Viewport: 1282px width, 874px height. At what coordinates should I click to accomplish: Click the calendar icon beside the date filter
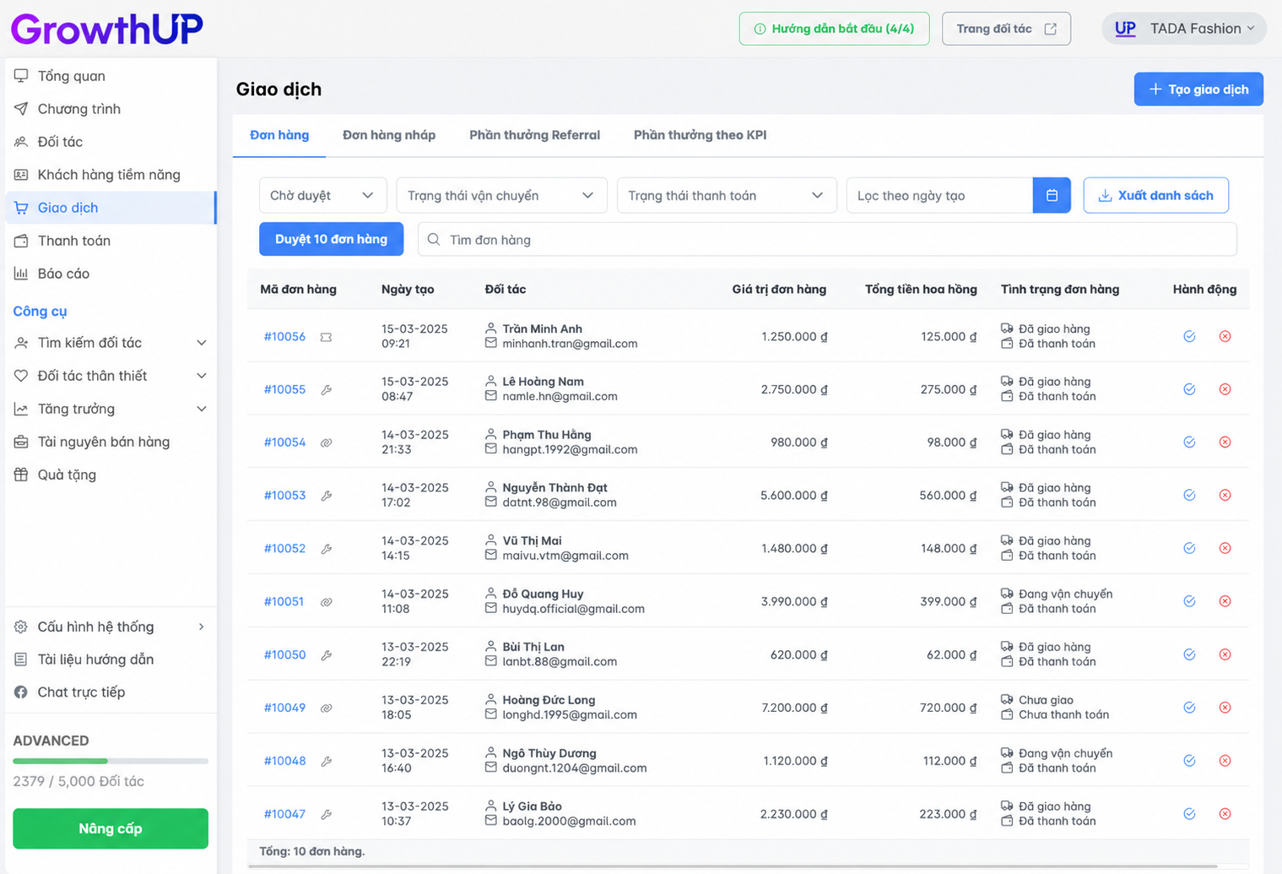click(x=1052, y=195)
